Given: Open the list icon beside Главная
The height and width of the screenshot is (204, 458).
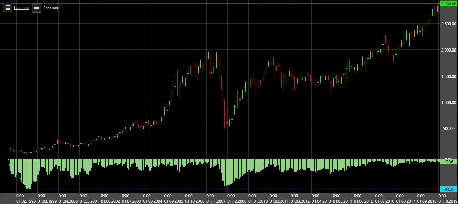Looking at the screenshot, I should click(7, 8).
